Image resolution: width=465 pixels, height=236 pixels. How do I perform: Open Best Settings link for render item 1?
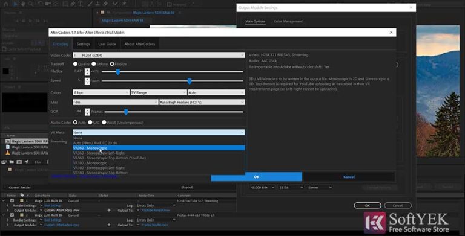tap(53, 206)
